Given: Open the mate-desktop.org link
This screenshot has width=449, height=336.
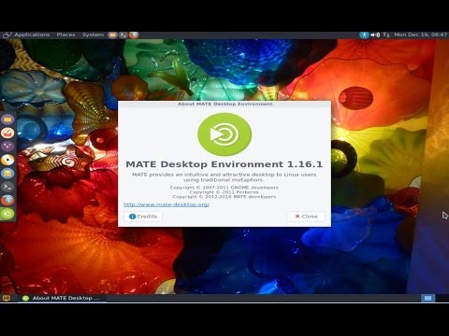Looking at the screenshot, I should (x=167, y=204).
